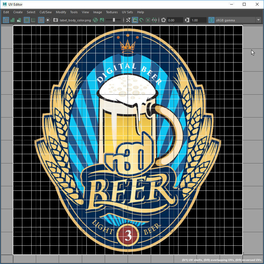Viewport: 264px width, 264px height.
Task: Enable Shaded UV shell display icon
Action: [12, 20]
